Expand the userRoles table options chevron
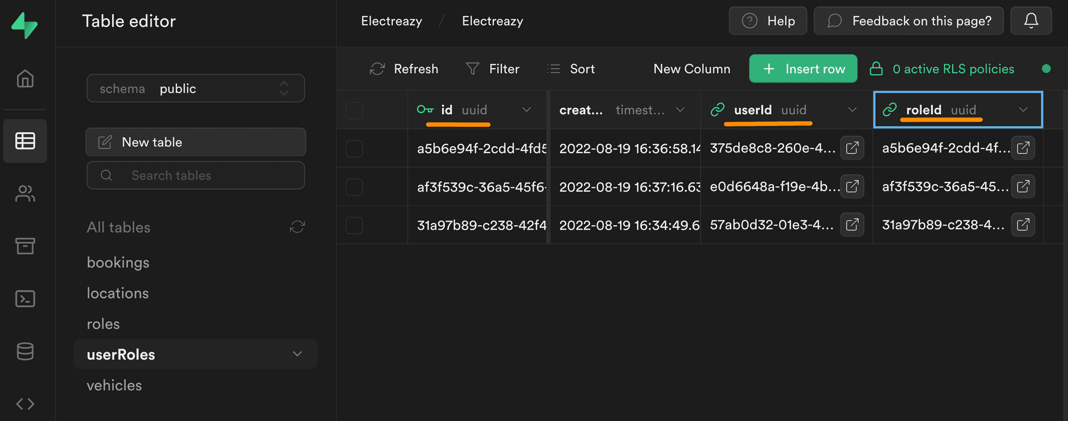The height and width of the screenshot is (421, 1068). [297, 354]
